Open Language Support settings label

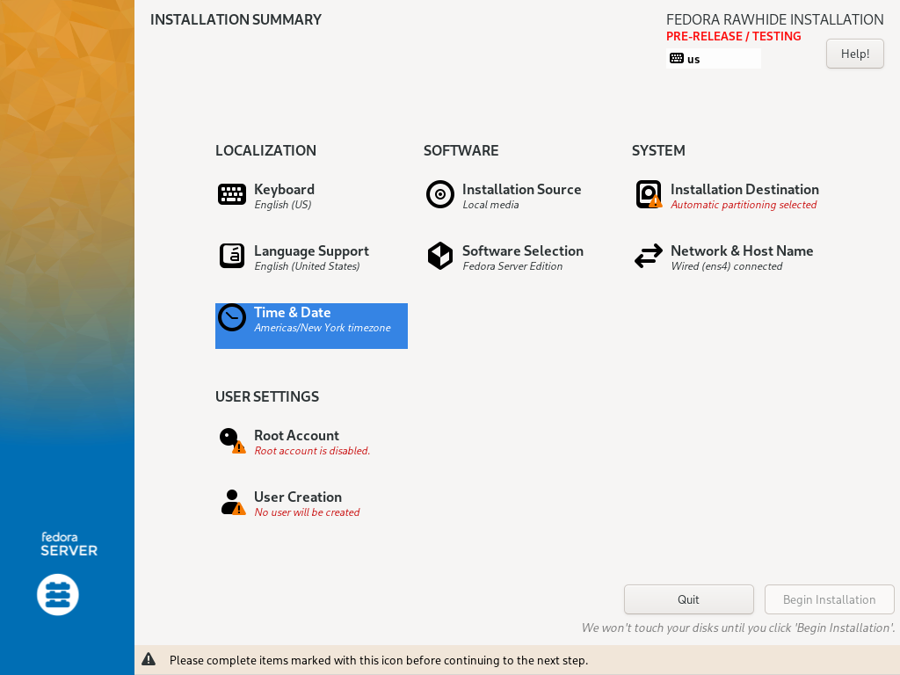point(311,250)
